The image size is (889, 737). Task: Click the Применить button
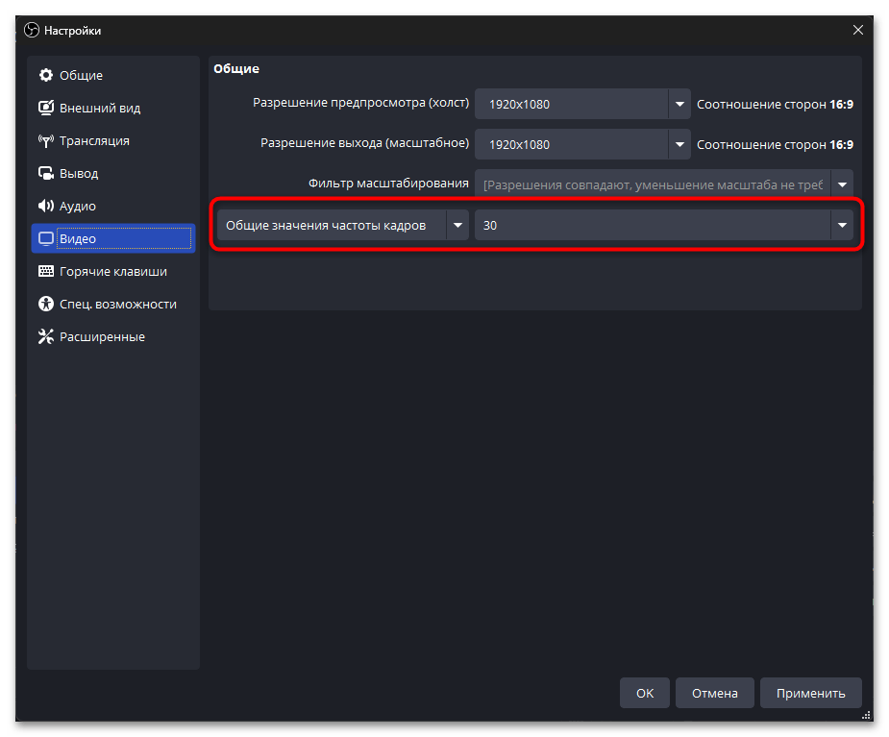coord(810,693)
